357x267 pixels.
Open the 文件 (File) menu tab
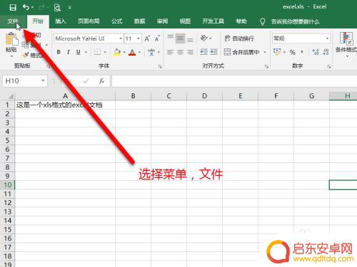point(13,21)
